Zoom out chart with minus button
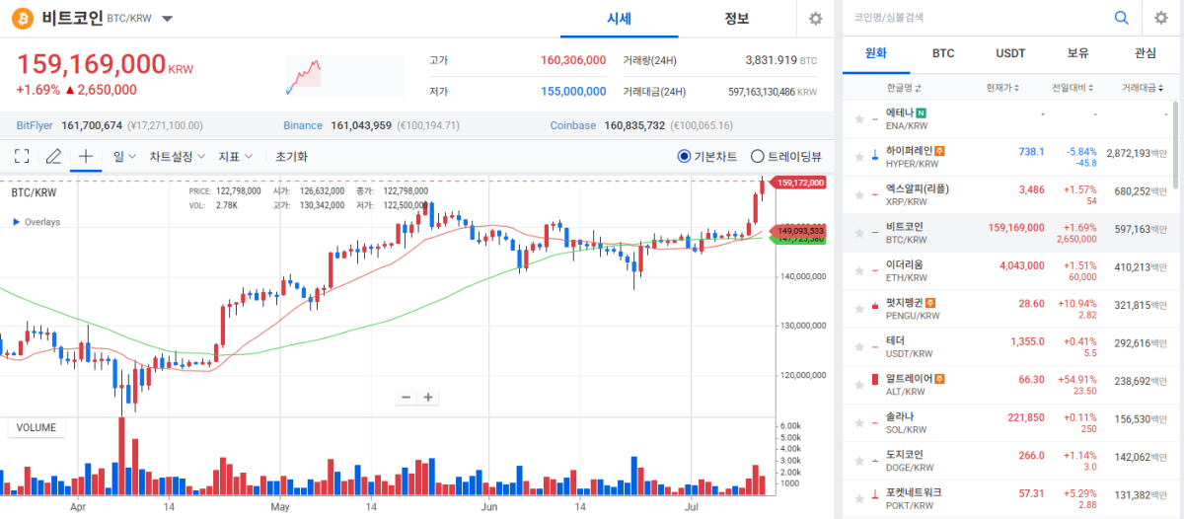This screenshot has height=519, width=1184. (x=406, y=398)
